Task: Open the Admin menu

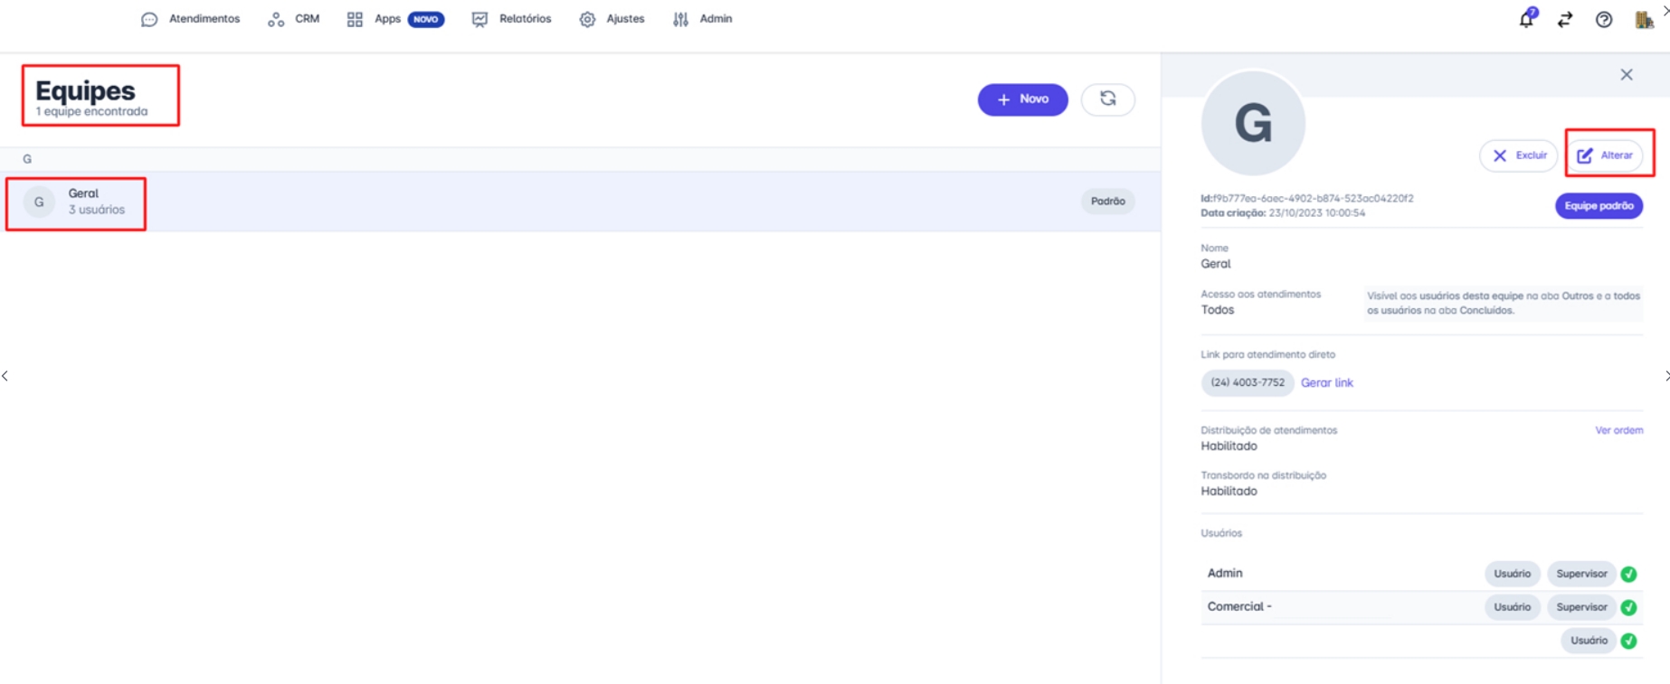Action: (x=703, y=19)
